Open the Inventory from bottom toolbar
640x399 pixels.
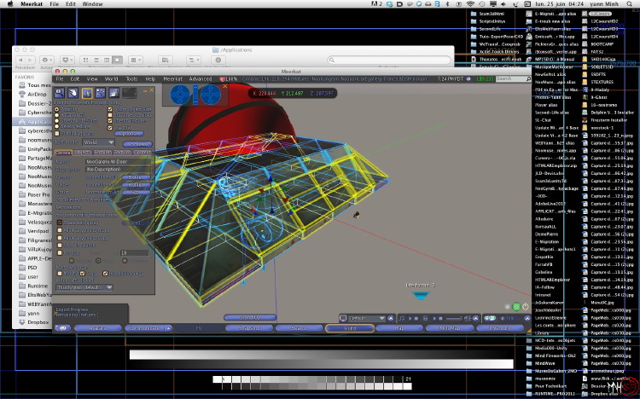pyautogui.click(x=499, y=328)
